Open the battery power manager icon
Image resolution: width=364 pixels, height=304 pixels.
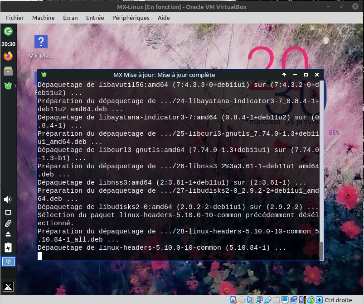pyautogui.click(x=8, y=247)
